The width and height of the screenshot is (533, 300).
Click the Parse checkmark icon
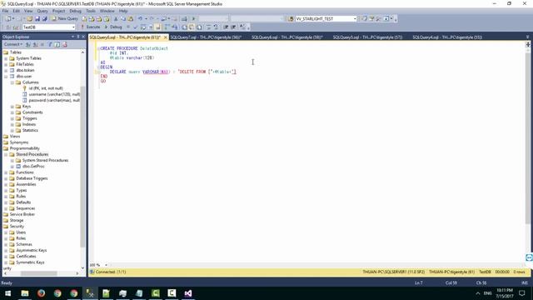coord(136,27)
